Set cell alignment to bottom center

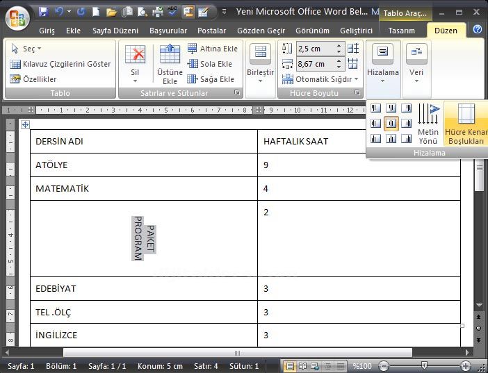[x=391, y=138]
